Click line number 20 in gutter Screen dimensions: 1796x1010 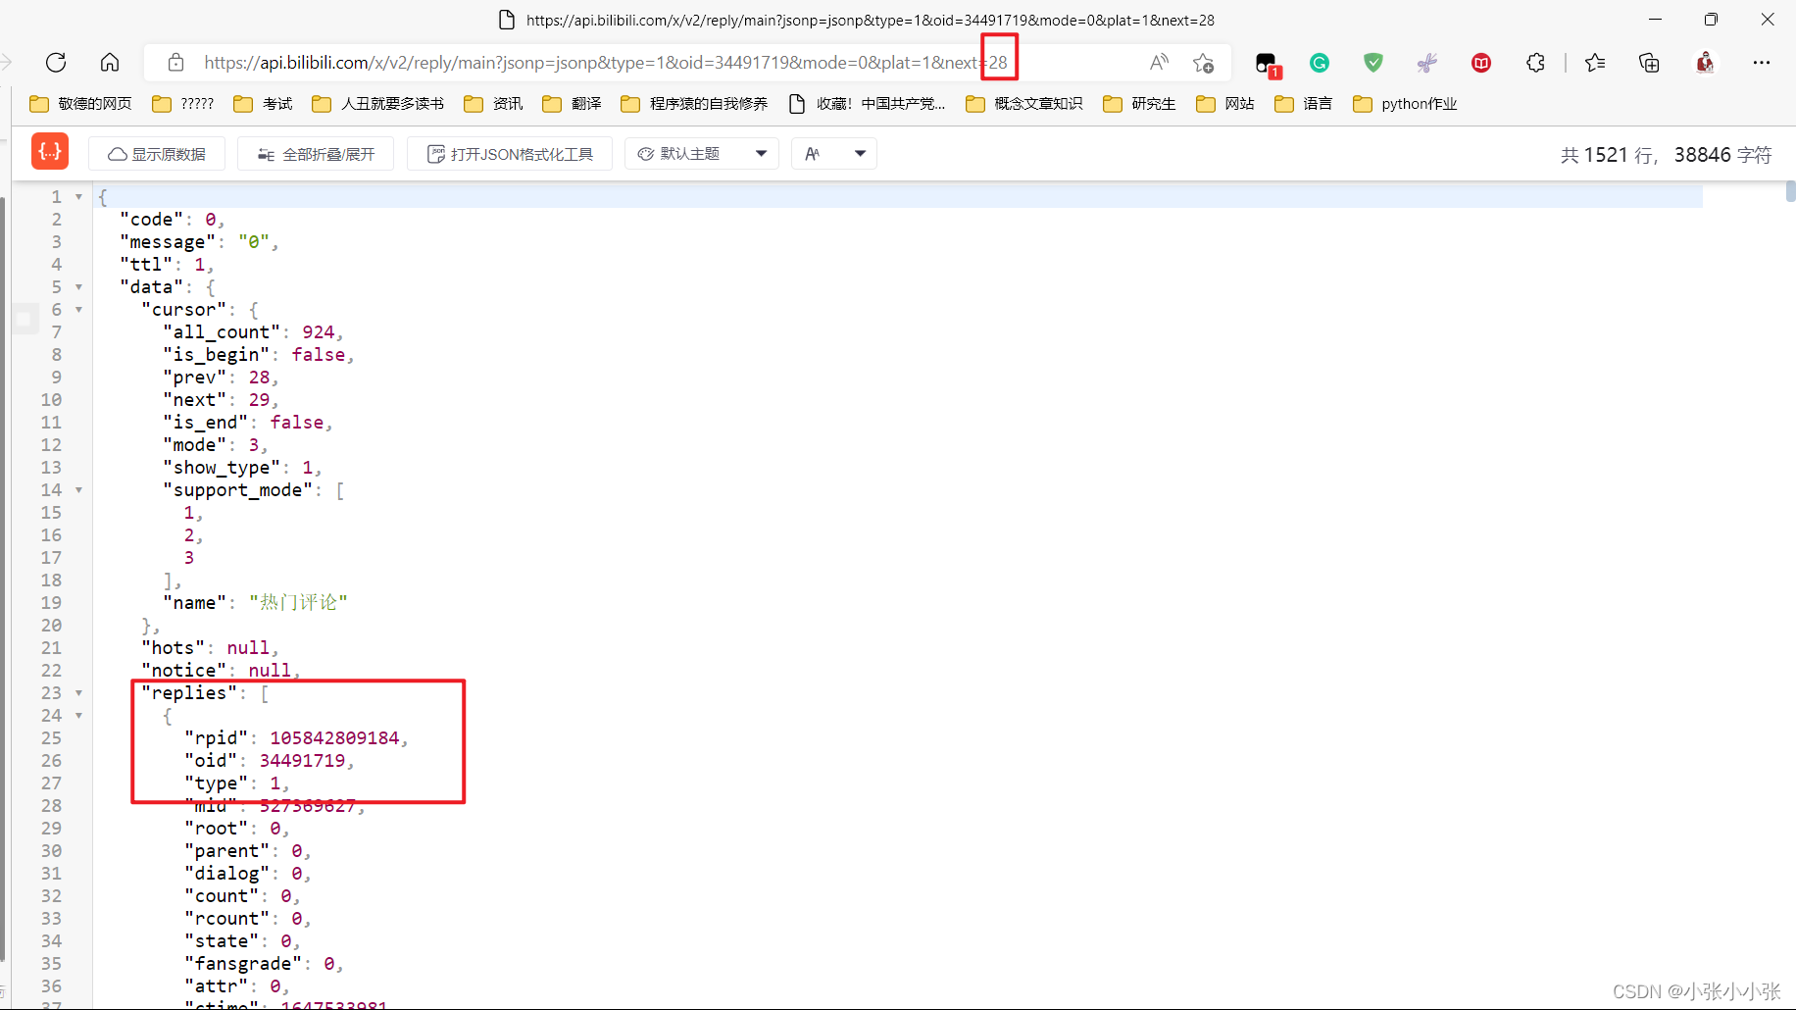tap(51, 626)
